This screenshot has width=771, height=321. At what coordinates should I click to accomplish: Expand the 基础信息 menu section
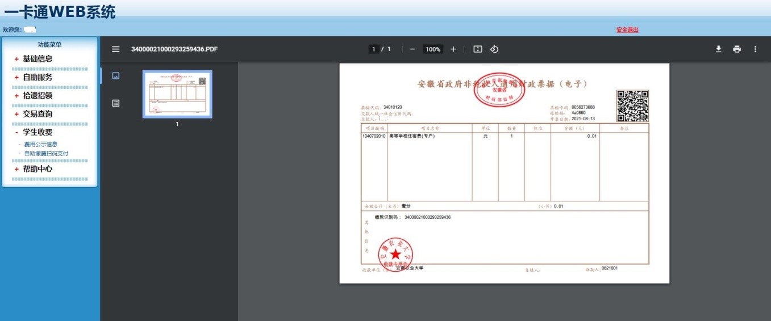pos(37,59)
